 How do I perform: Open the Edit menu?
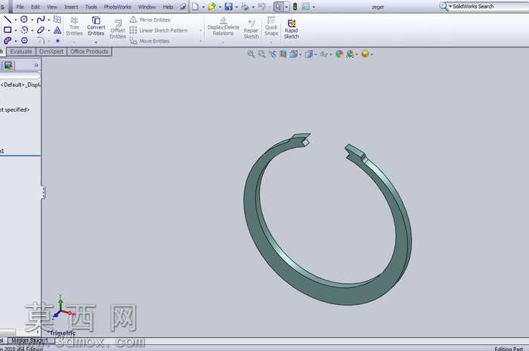[35, 7]
